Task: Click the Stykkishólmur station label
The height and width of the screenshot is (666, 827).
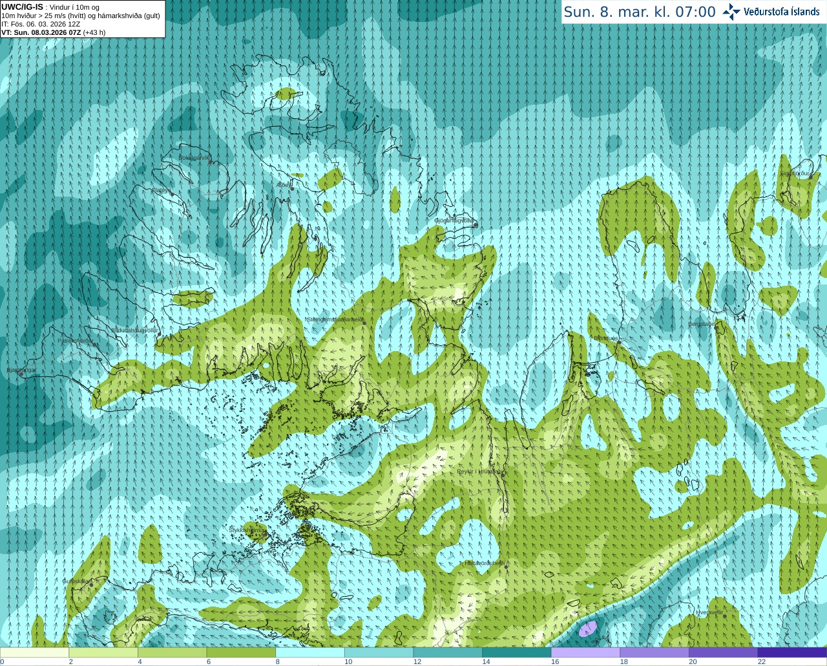Action: pos(248,530)
